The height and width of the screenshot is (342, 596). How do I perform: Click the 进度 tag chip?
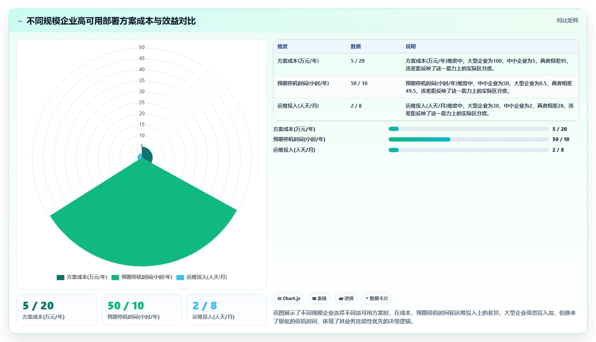[346, 298]
